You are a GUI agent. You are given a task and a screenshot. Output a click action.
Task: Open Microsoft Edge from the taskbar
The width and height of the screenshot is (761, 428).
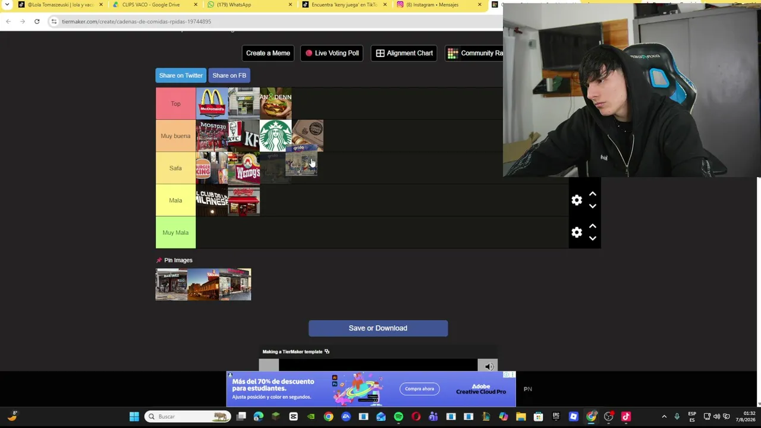click(x=259, y=417)
